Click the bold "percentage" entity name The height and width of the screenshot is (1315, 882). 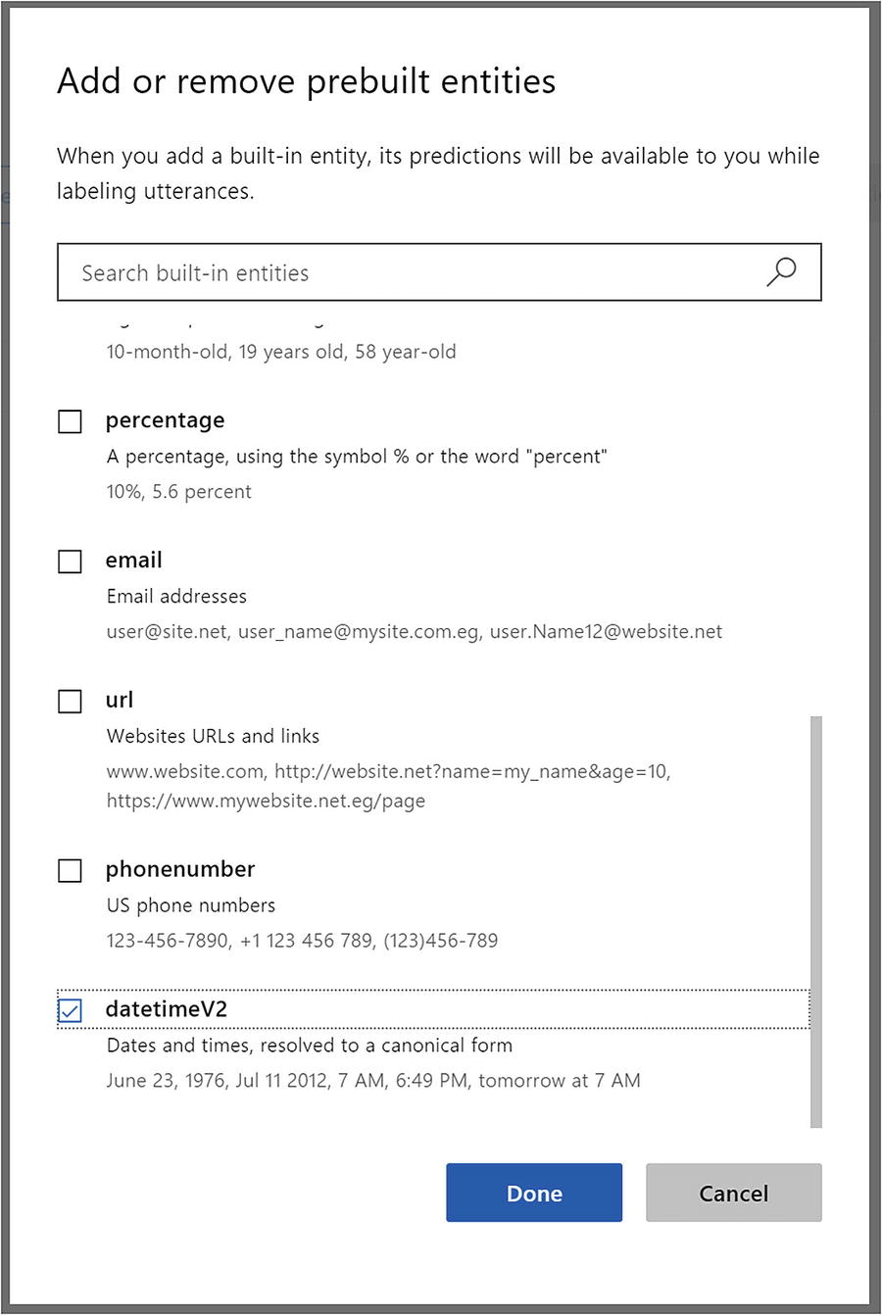tap(165, 420)
